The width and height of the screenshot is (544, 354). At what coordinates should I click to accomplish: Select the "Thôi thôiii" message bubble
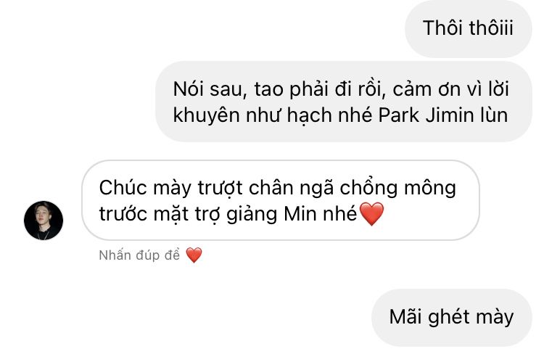(469, 28)
